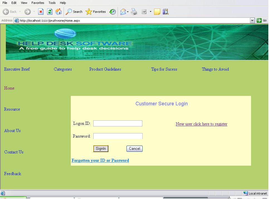Click the Password: label
270x199 pixels.
click(x=82, y=136)
